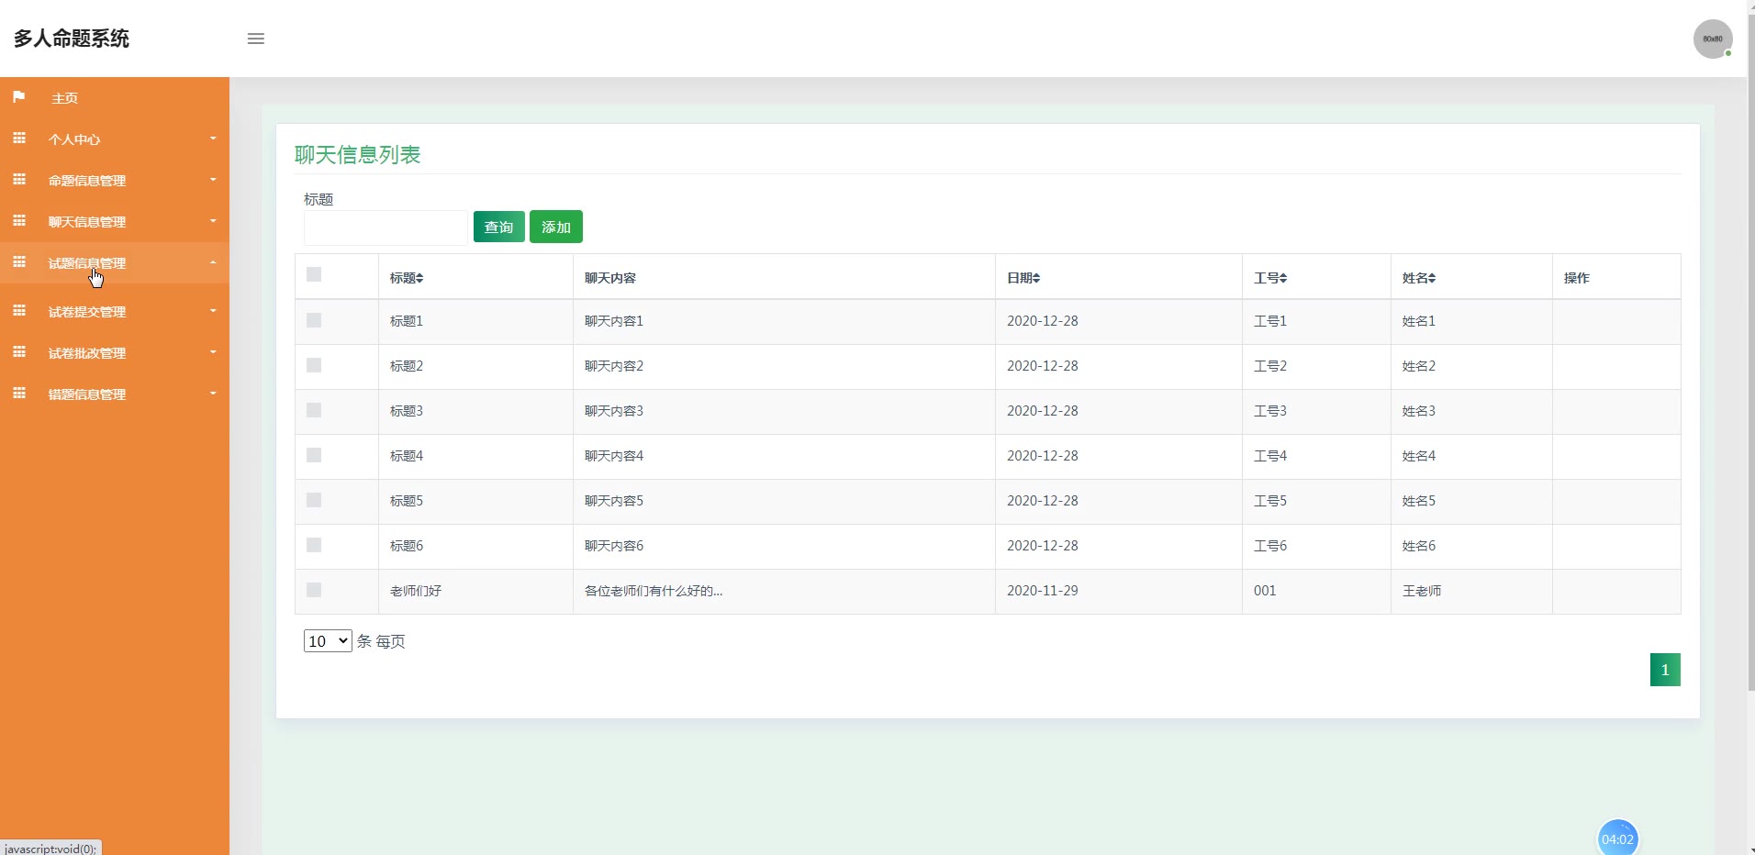Expand the 聊天信息管理 dropdown arrow
Screen dimensions: 1755x855
coord(213,221)
